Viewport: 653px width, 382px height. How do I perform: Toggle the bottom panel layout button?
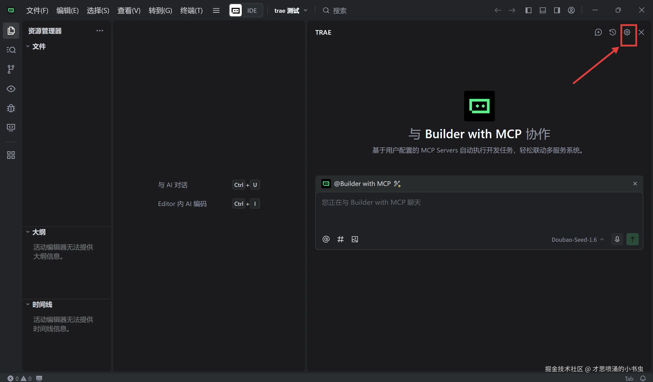pyautogui.click(x=543, y=10)
